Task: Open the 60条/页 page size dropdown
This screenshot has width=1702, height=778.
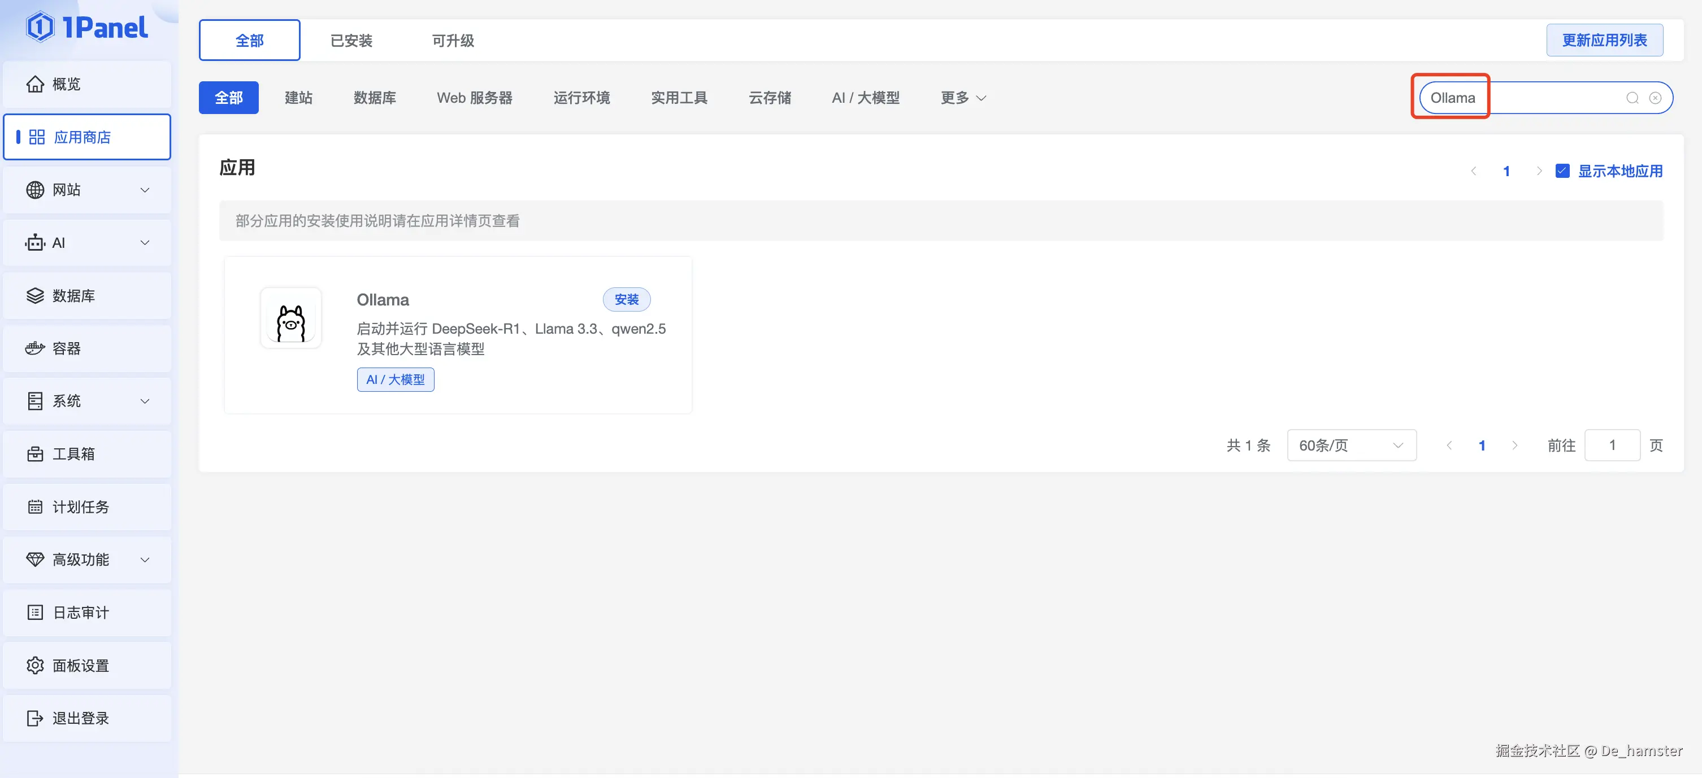Action: (x=1351, y=445)
